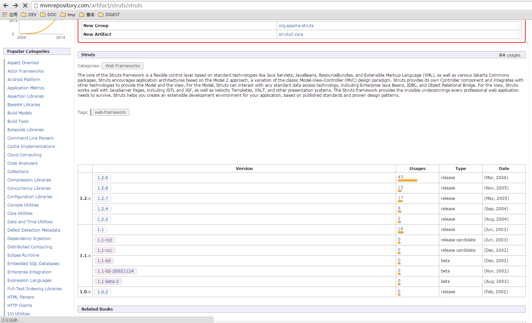Open the DIGEST bookmarks folder
532x323 pixels.
pyautogui.click(x=109, y=15)
